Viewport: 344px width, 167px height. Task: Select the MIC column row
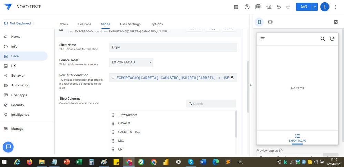172,141
